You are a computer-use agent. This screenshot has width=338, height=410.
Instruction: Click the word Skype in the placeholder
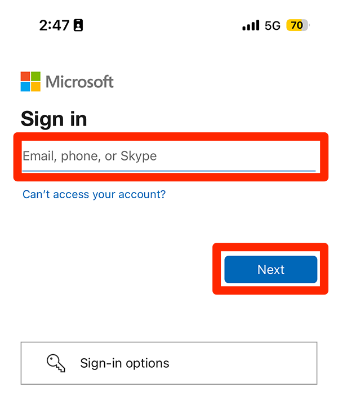tap(138, 156)
